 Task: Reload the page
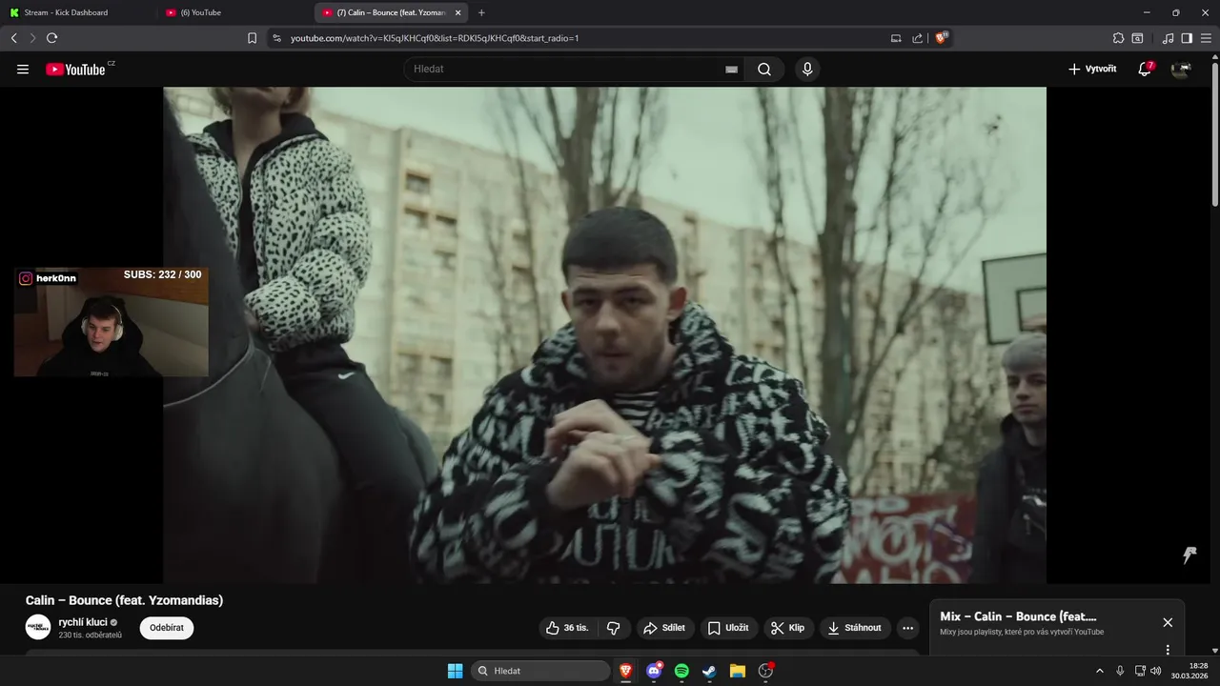[51, 38]
